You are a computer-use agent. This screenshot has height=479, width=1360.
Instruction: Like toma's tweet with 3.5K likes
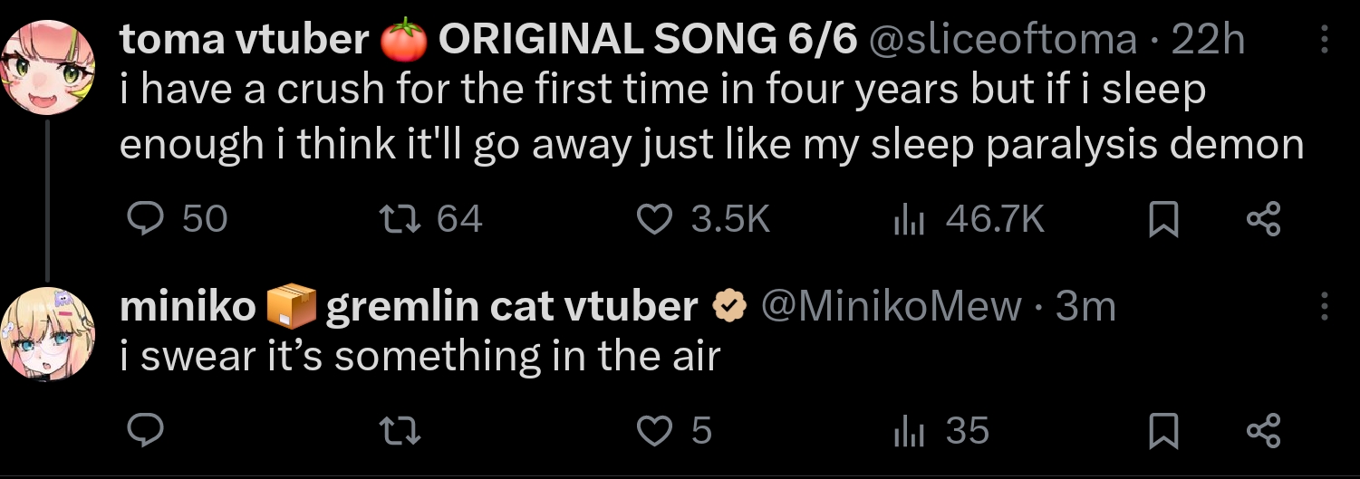tap(703, 219)
